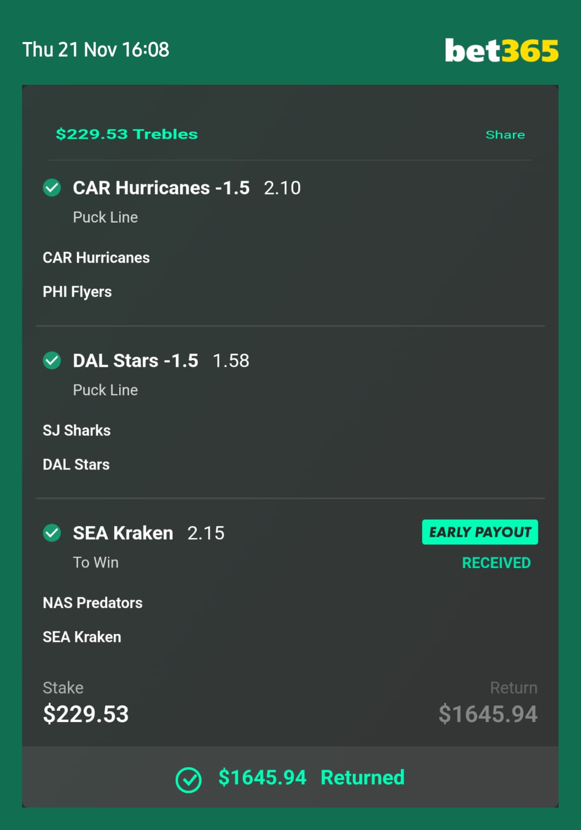The image size is (581, 830).
Task: Tap the Thu 21 Nov 16:08 timestamp
Action: [x=95, y=50]
